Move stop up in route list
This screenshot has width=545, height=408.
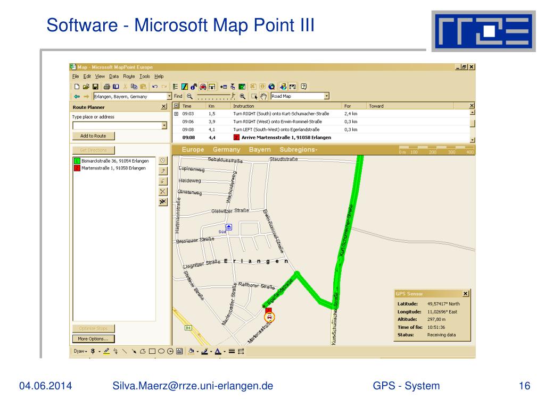point(163,171)
